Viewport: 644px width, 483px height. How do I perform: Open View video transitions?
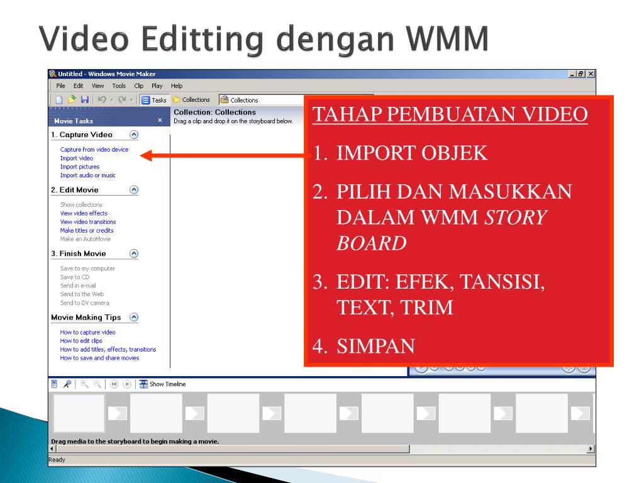(x=88, y=222)
